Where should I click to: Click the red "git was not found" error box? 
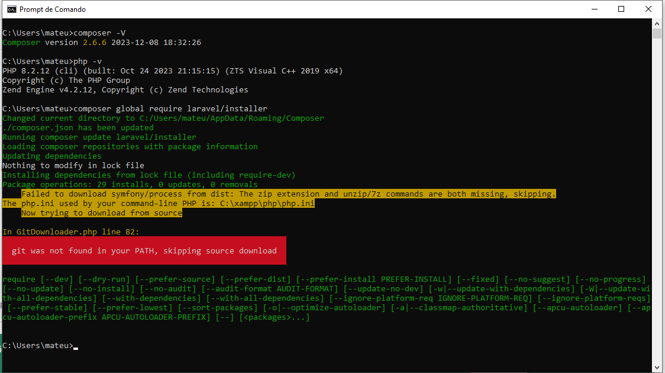(144, 250)
